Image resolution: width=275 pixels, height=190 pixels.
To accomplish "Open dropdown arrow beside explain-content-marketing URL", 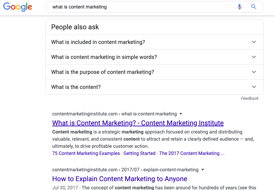I will (x=203, y=170).
